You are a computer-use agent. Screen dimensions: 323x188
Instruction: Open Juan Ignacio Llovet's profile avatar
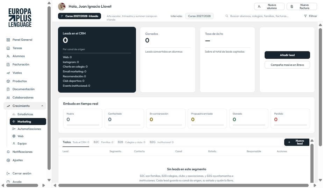[62, 7]
